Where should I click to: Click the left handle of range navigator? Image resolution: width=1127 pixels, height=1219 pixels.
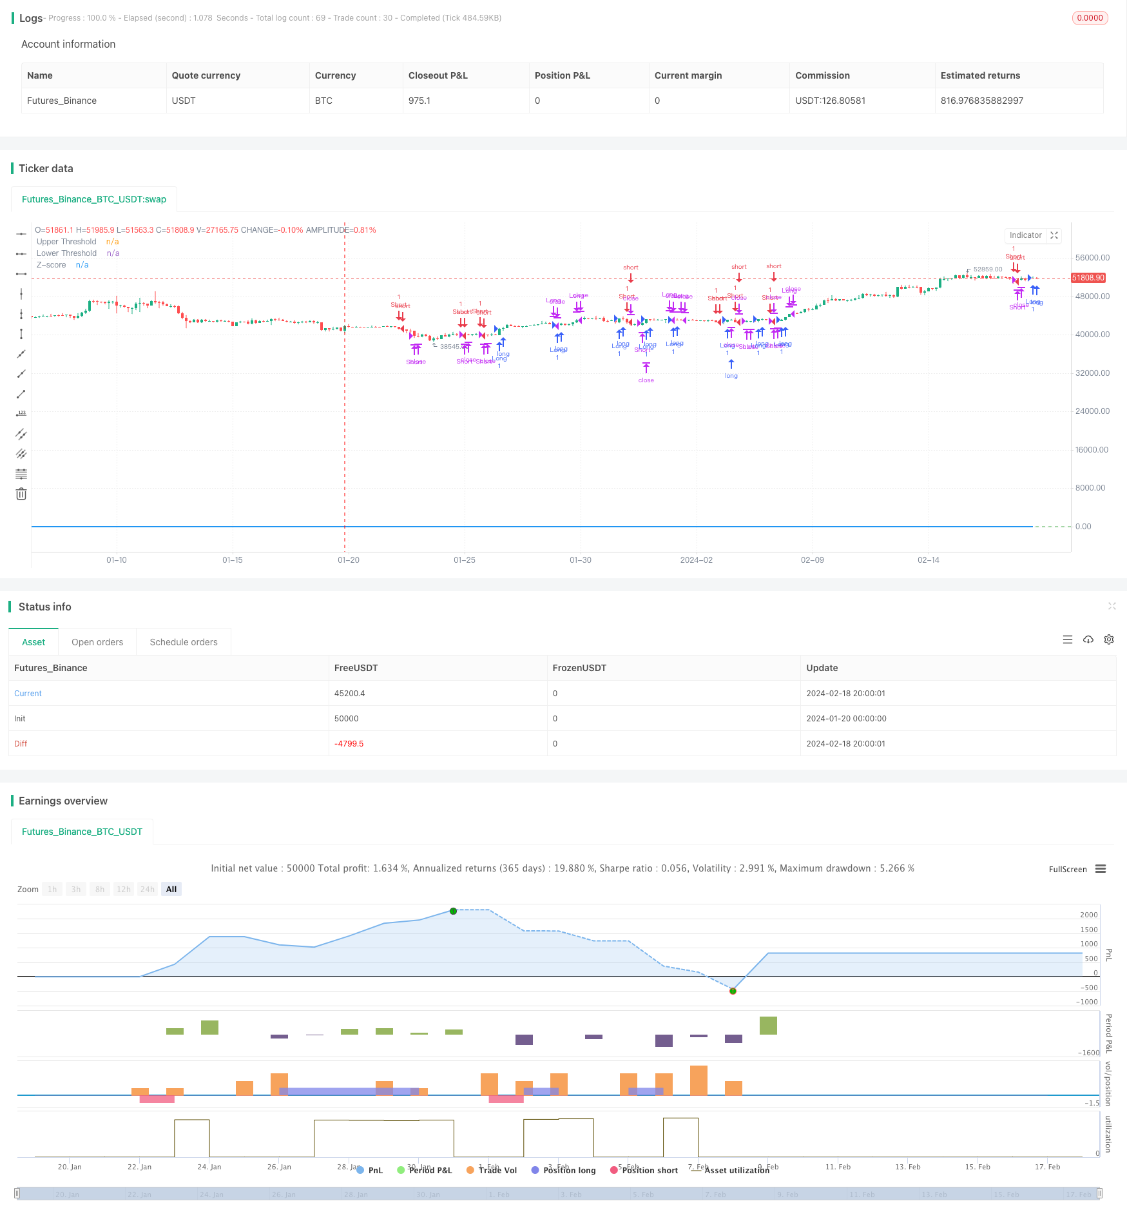tap(17, 1193)
